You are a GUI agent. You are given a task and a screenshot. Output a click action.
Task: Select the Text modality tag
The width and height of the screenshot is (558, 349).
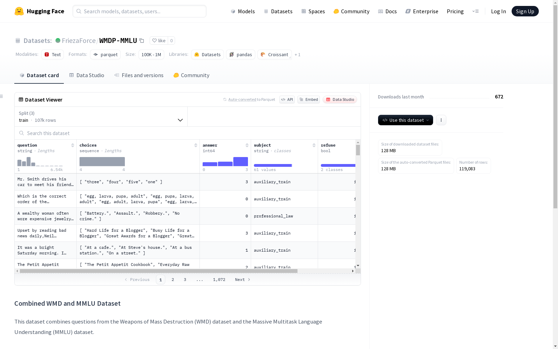pyautogui.click(x=53, y=54)
